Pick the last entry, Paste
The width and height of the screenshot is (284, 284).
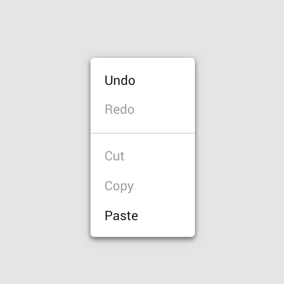[x=121, y=215]
